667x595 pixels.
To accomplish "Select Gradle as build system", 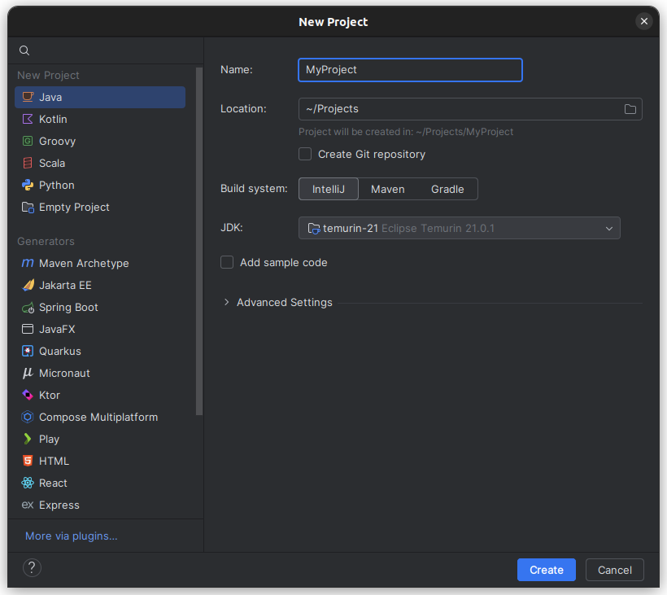I will tap(447, 189).
